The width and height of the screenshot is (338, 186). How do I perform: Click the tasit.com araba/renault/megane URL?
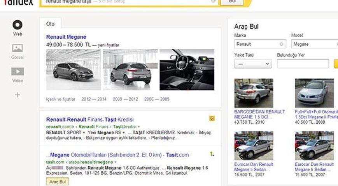pos(80,162)
